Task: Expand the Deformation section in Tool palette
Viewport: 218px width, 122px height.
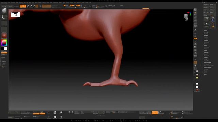Action: click(206, 47)
